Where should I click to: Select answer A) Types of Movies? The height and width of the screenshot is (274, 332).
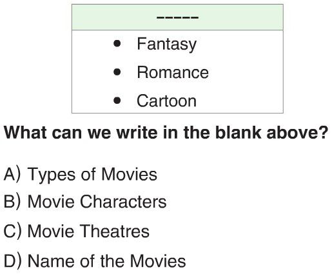coord(81,175)
